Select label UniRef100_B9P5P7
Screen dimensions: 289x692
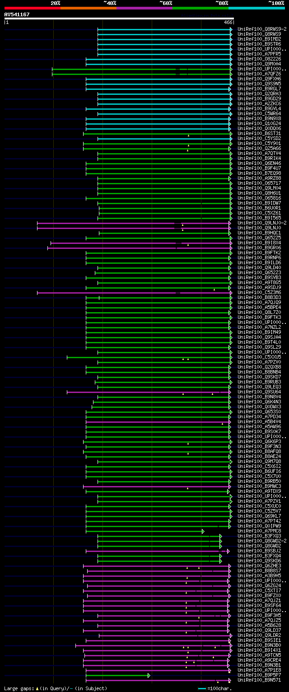click(x=259, y=675)
